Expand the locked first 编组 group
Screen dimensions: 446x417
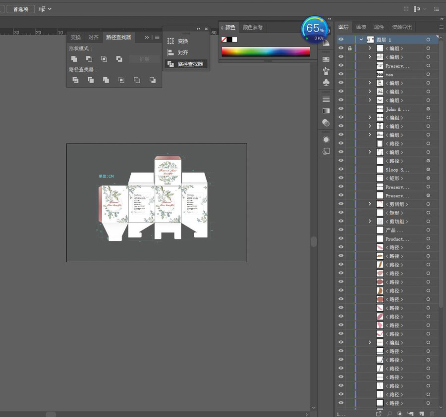[x=370, y=48]
